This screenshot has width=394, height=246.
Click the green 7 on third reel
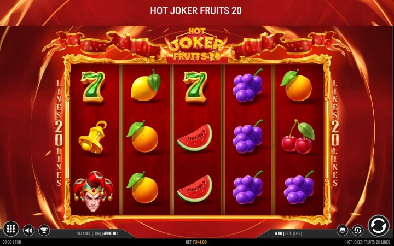[x=195, y=87]
